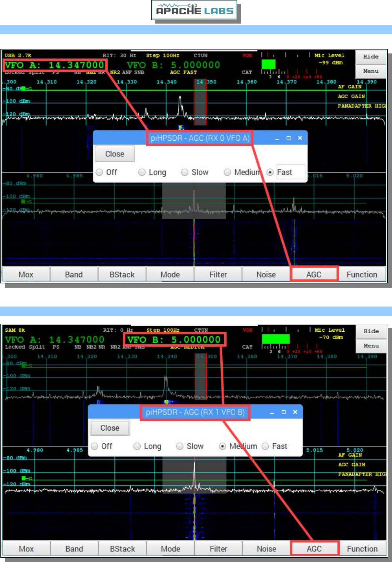
Task: Click the Apache Labs logo
Action: coord(194,10)
